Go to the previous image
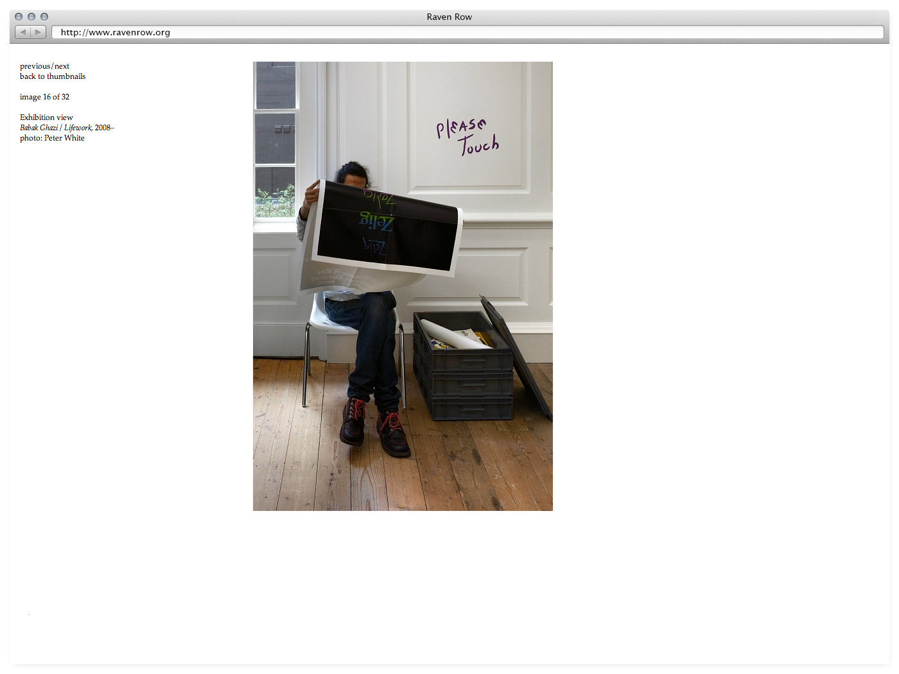 (x=35, y=66)
